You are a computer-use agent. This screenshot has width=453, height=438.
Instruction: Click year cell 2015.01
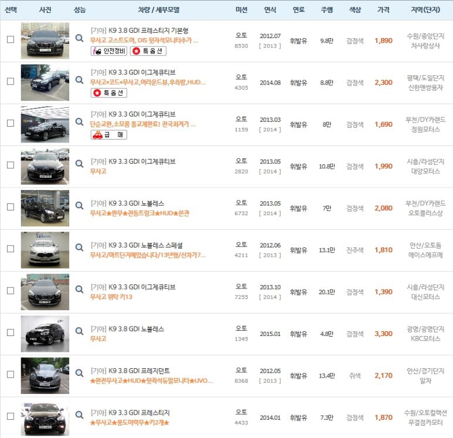point(270,334)
